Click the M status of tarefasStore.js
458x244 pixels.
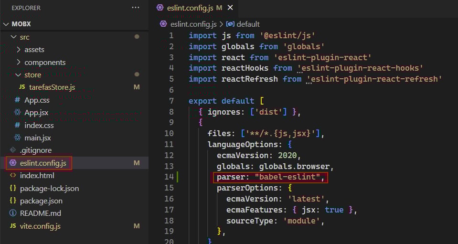[137, 87]
